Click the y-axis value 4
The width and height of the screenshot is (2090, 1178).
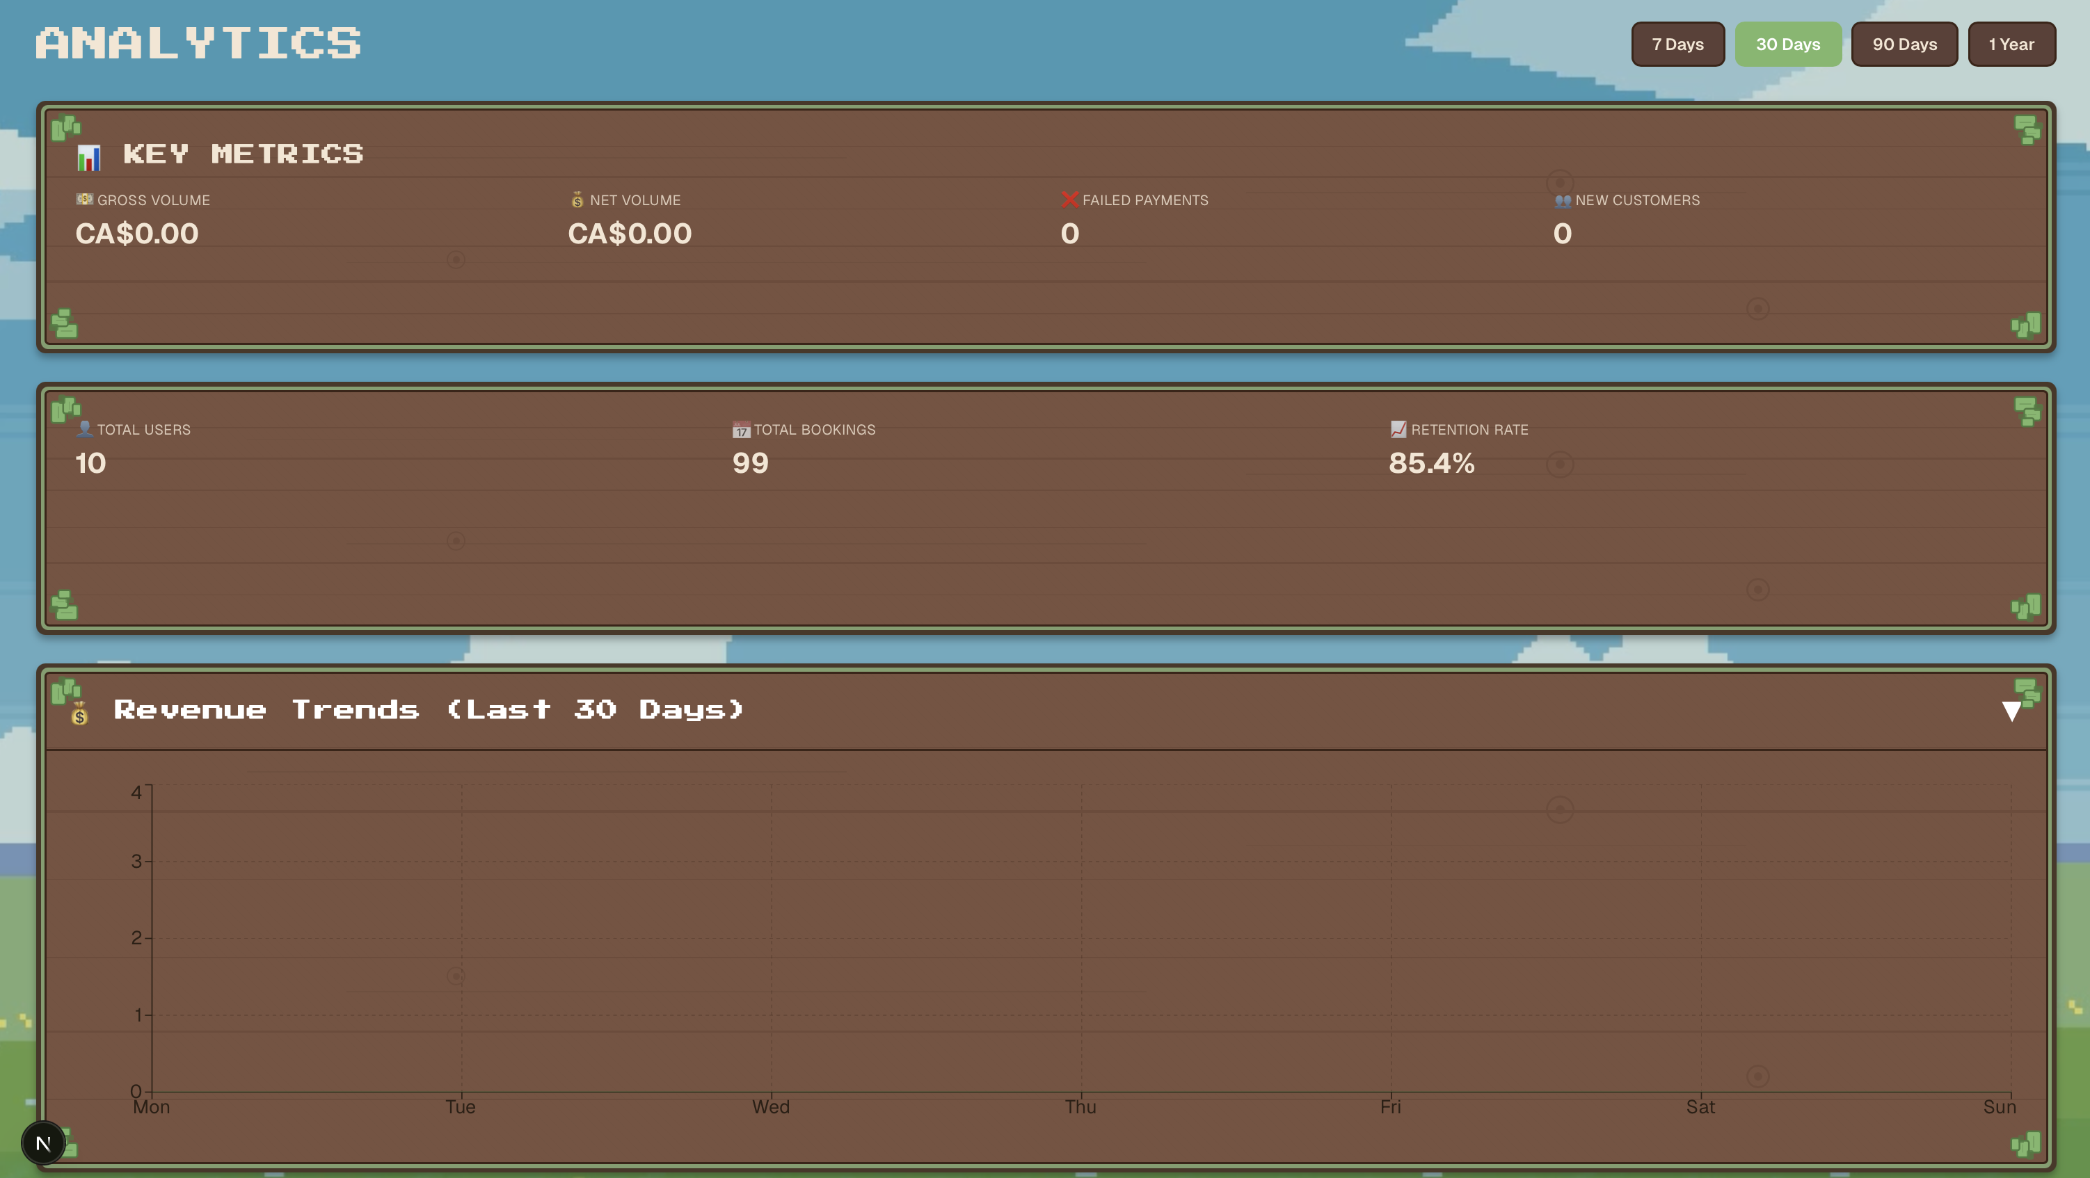pos(136,792)
